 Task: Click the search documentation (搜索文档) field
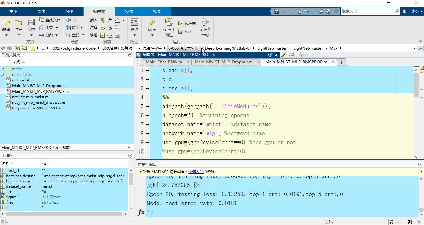coord(368,11)
